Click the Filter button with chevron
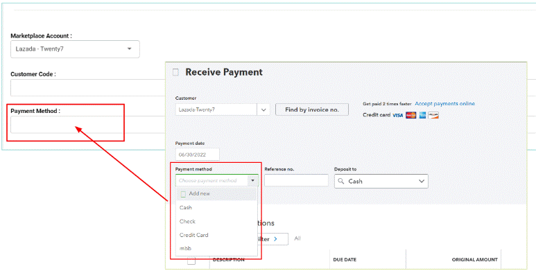The width and height of the screenshot is (536, 271). (x=273, y=239)
